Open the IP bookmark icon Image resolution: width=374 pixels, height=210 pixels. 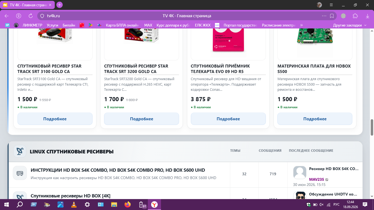pos(8,25)
